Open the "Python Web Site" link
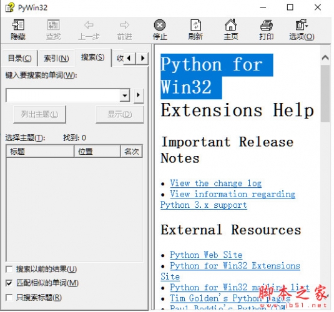Viewport: 334px width, 312px height. (x=206, y=255)
